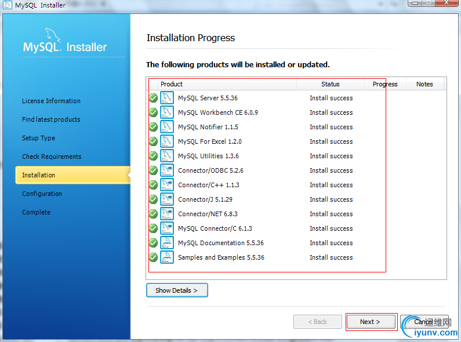Select the Connector/C++ 1.1.3 name
The image size is (461, 342).
(x=209, y=185)
